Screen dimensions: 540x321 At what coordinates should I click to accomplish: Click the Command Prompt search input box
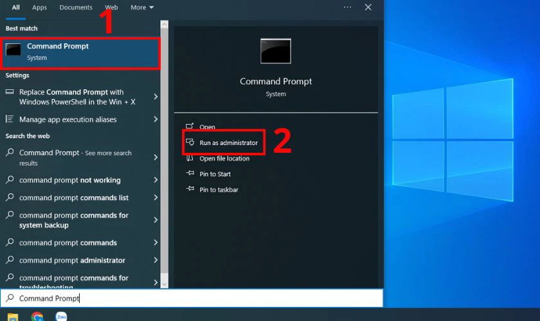tap(192, 298)
